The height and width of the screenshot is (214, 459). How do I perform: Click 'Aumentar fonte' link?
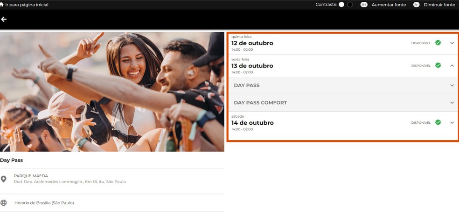tap(389, 5)
